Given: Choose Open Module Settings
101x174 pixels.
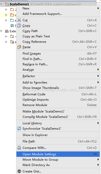Looking at the screenshot, I should (58, 154).
